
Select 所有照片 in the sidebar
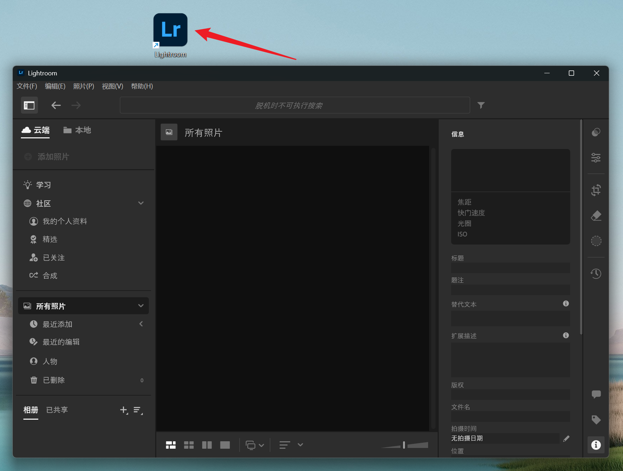[83, 306]
